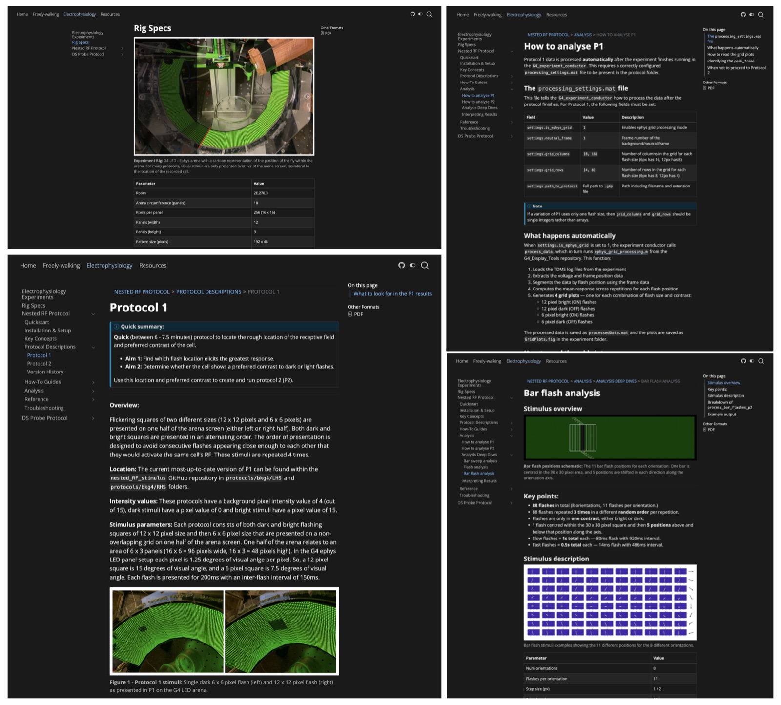Viewport: 781px width, 705px height.
Task: Open Resources in the Protocol 1 page navbar
Action: pos(153,266)
